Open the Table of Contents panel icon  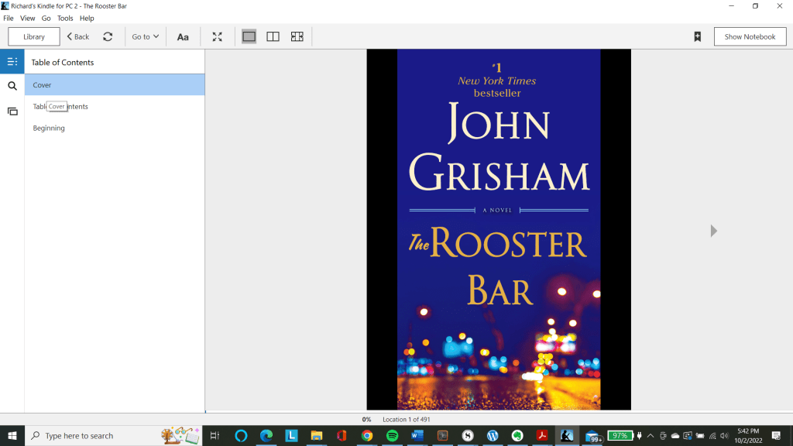[x=12, y=62]
